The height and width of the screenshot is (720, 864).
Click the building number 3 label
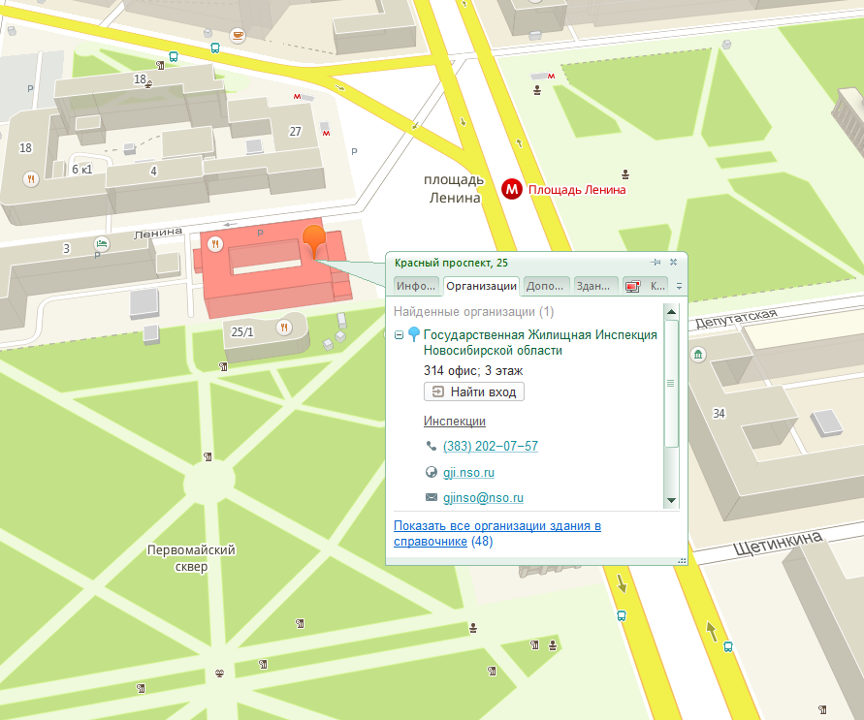pos(66,249)
